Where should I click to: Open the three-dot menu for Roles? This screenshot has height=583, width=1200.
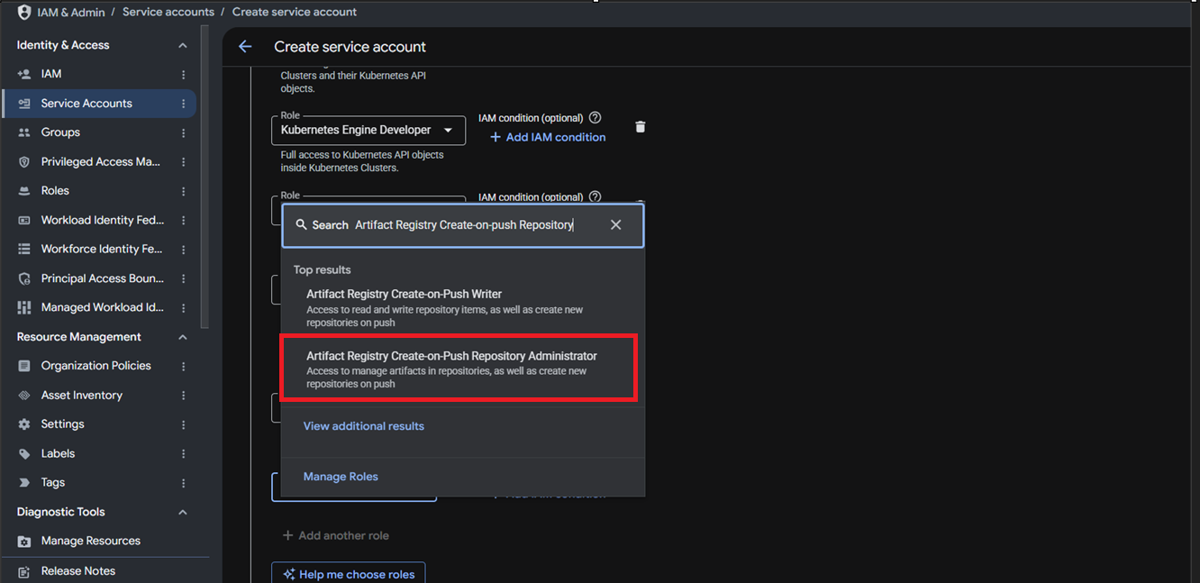click(x=184, y=191)
